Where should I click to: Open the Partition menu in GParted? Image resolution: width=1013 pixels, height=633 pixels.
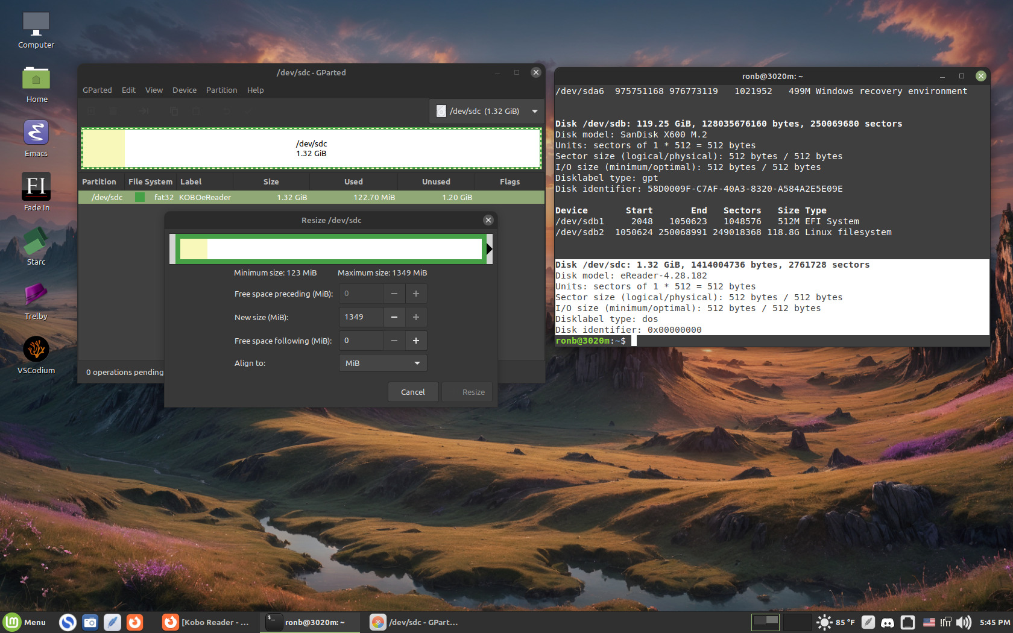click(221, 90)
